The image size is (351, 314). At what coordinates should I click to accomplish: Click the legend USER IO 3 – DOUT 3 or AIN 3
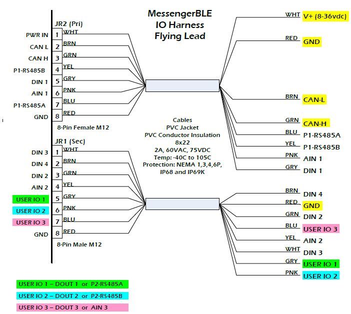pos(72,307)
